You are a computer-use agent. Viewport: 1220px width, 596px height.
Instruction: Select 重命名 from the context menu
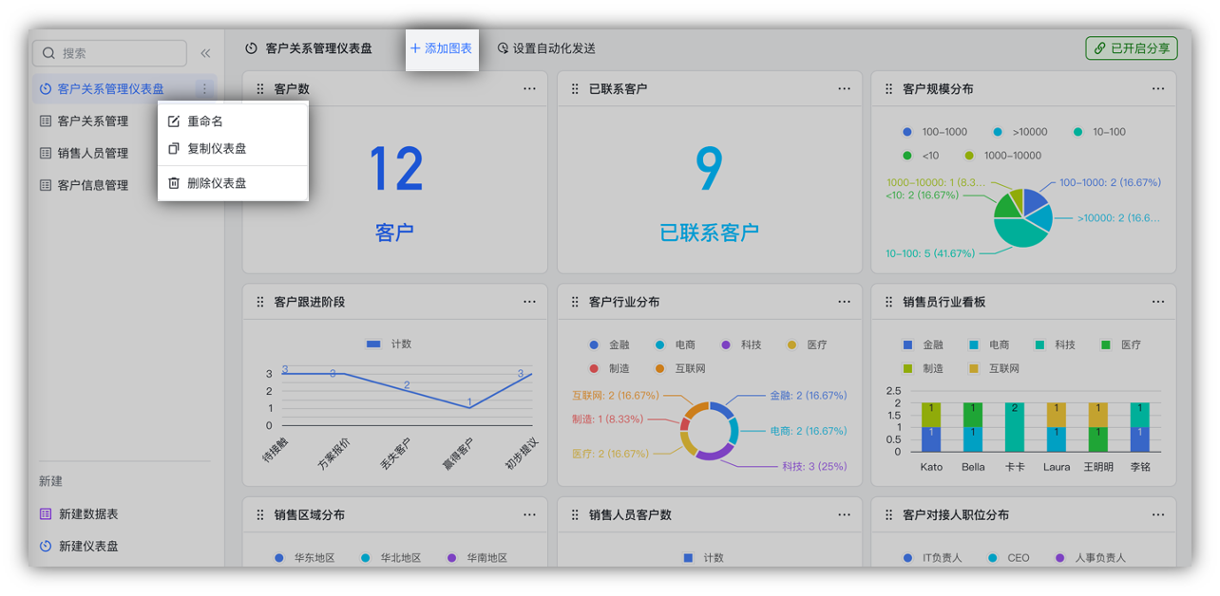233,121
